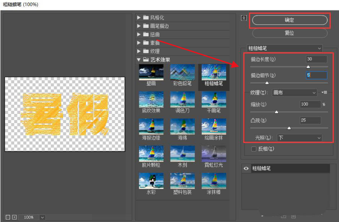Click the 描边细节 value field
This screenshot has height=222, width=339.
(317, 75)
